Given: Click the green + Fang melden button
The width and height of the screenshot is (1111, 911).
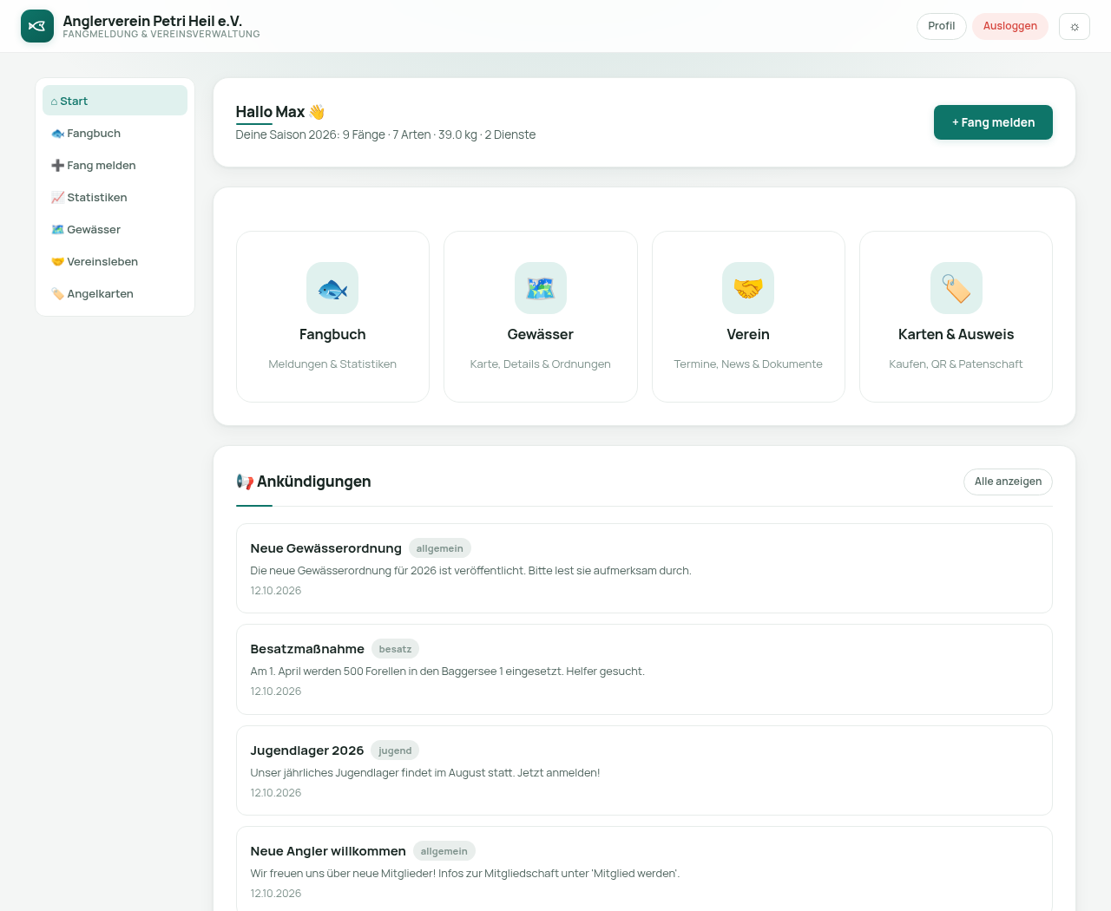Looking at the screenshot, I should [993, 122].
